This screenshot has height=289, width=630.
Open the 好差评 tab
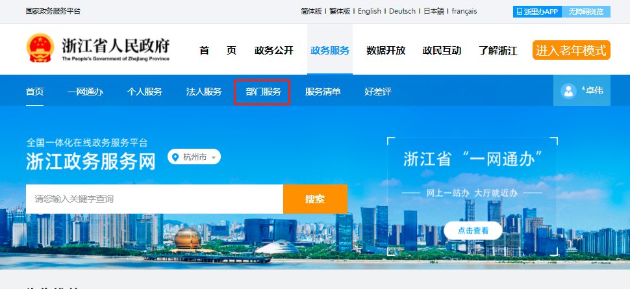378,92
